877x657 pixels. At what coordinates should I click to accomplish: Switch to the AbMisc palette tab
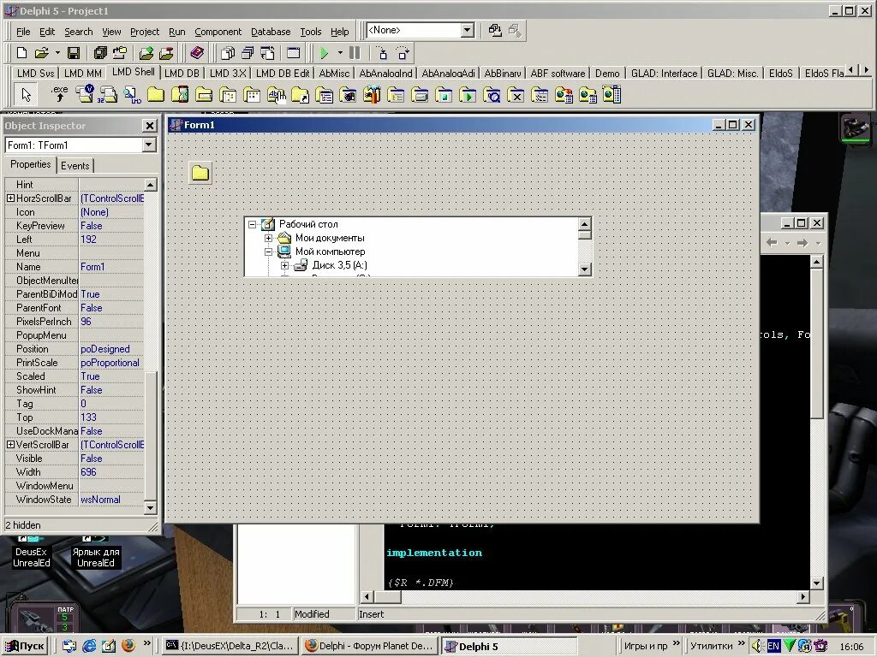[x=335, y=74]
